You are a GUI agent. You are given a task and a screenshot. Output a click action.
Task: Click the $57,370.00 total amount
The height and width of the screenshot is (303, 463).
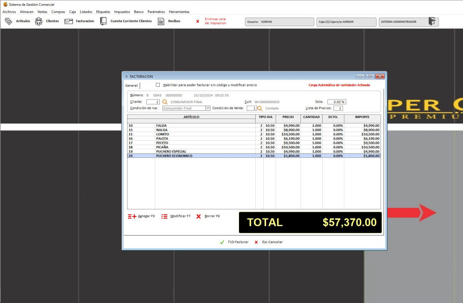(x=349, y=223)
